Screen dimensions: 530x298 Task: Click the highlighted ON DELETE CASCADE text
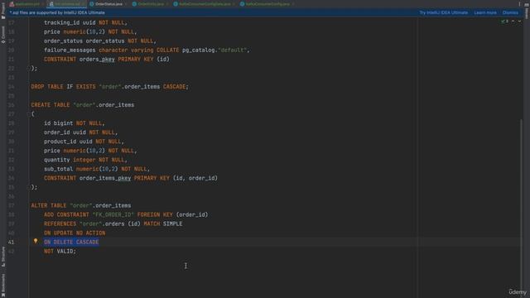click(71, 242)
